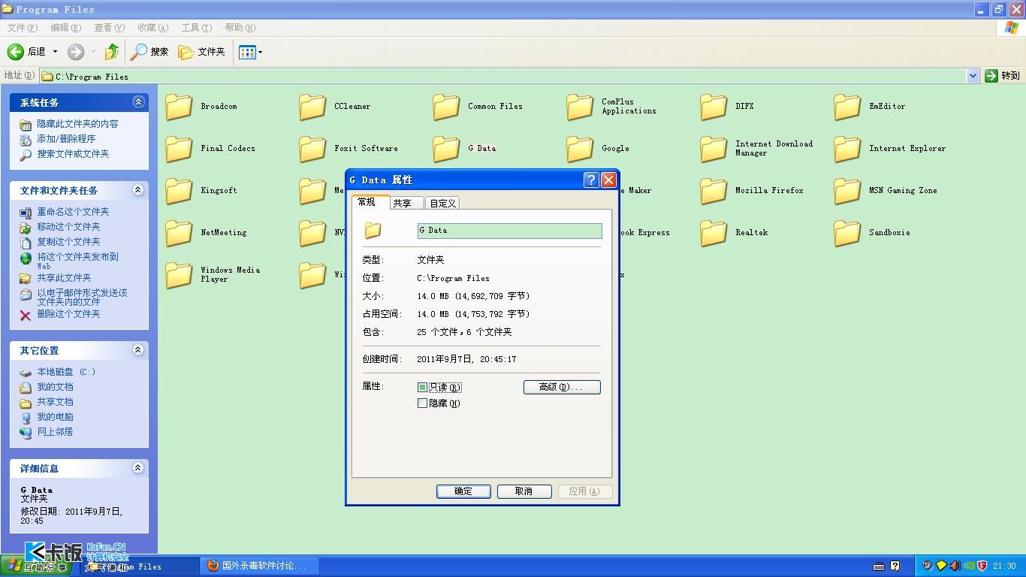Open Local Disk (C:) link
The height and width of the screenshot is (577, 1026).
66,372
